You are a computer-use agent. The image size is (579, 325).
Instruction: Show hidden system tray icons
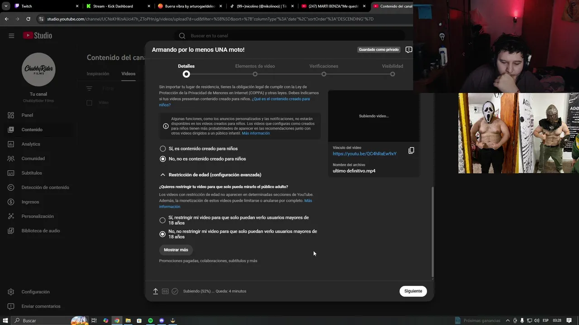point(508,320)
